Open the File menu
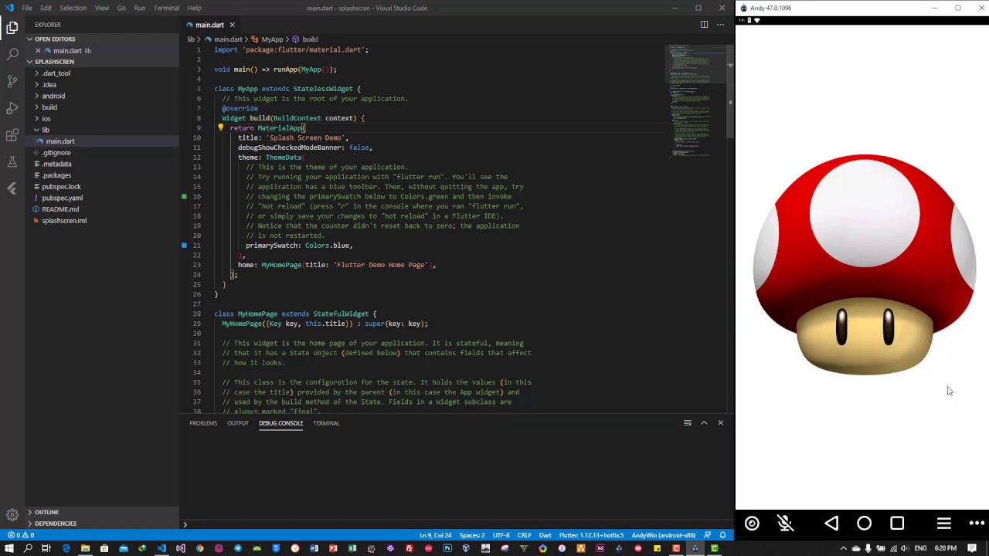The width and height of the screenshot is (989, 556). pos(27,8)
